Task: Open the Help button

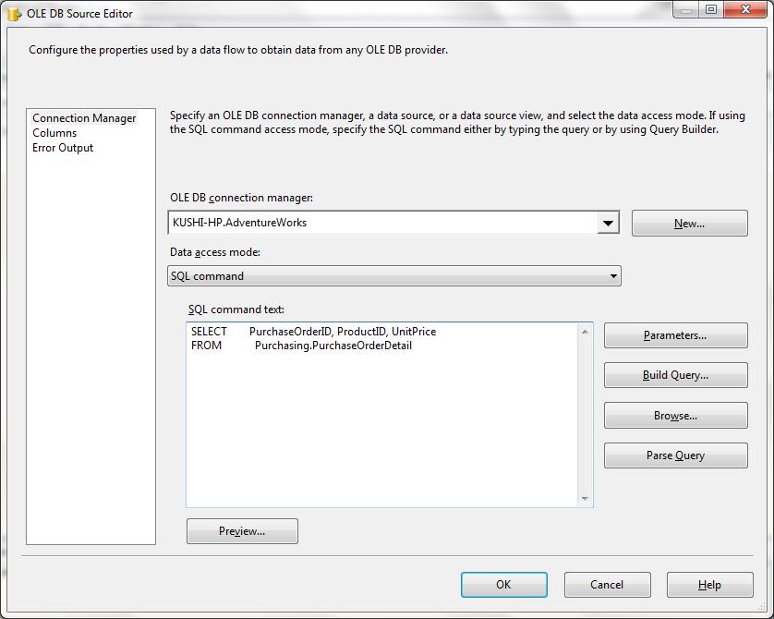Action: (x=709, y=585)
